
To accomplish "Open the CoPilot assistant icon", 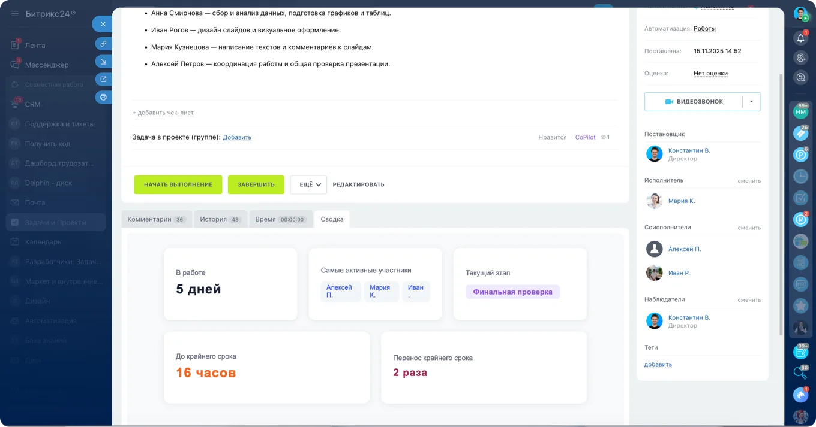I will tap(800, 57).
